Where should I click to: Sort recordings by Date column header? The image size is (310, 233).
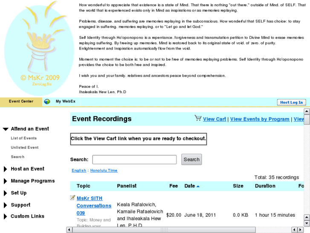[190, 186]
